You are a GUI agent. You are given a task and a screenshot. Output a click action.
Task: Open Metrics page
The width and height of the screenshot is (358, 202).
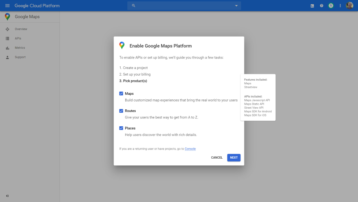point(20,48)
